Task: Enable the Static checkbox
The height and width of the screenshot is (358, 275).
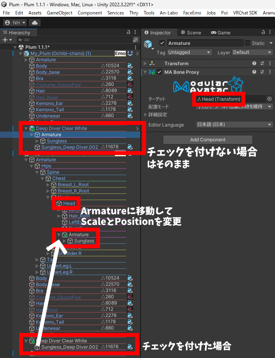Action: pos(248,43)
